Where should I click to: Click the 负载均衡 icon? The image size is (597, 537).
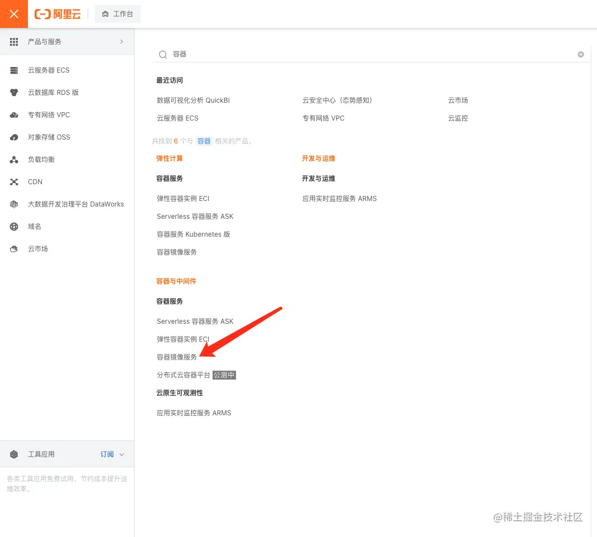[x=14, y=160]
